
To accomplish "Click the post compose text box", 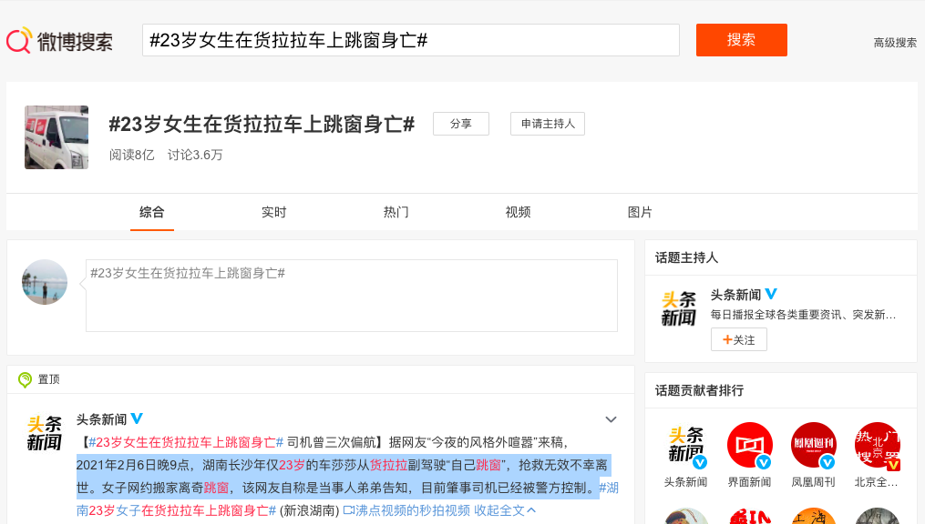I will point(352,296).
